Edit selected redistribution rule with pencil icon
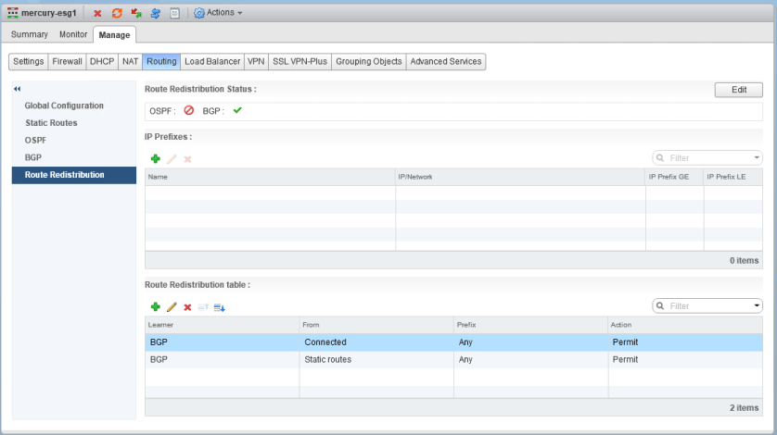Screen dimensions: 777x435 (172, 306)
